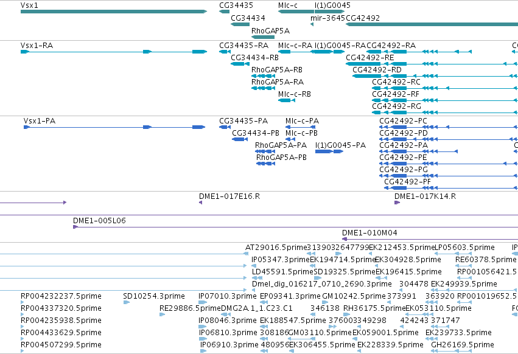Select transcript CG42492-RF
This screenshot has height=354, width=518.
point(445,100)
